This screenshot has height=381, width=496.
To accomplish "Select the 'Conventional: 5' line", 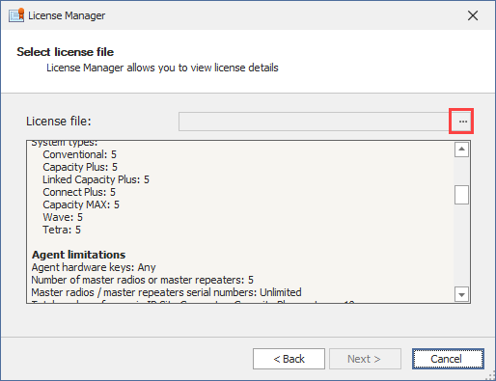I will [80, 154].
